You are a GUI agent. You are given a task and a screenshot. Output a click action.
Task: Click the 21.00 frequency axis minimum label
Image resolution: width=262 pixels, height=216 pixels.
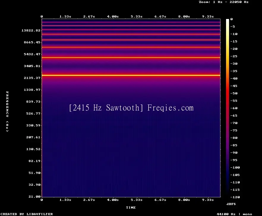tap(34, 196)
